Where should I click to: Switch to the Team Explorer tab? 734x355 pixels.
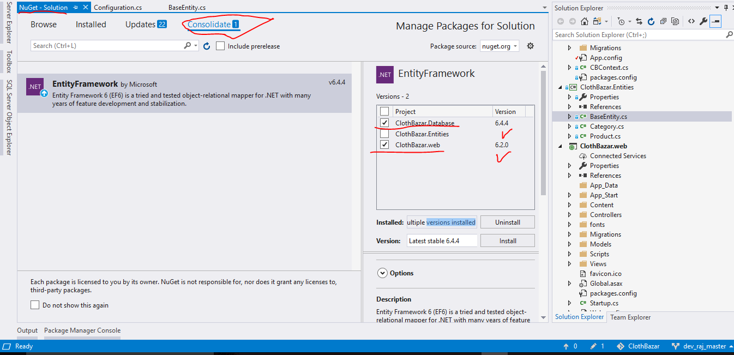click(x=630, y=317)
